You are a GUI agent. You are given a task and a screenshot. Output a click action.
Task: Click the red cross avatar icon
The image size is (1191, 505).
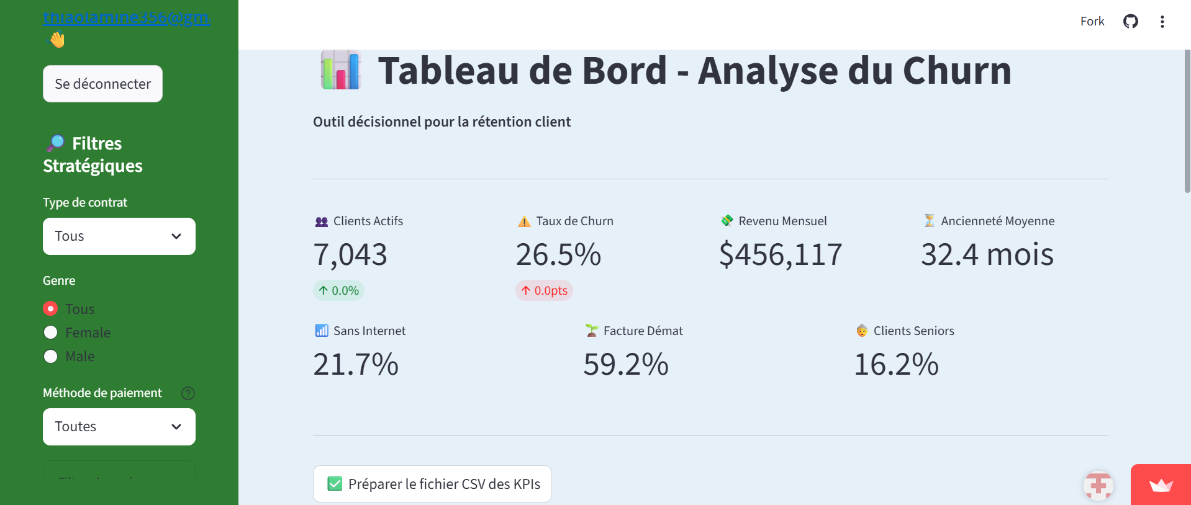[1098, 485]
